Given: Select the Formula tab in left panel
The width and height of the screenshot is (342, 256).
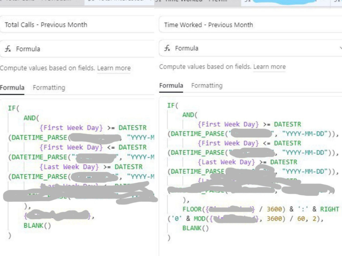Looking at the screenshot, I should click(12, 87).
